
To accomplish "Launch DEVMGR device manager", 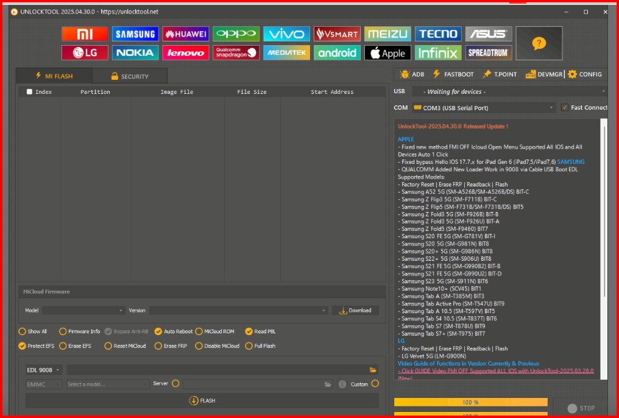I will (543, 74).
